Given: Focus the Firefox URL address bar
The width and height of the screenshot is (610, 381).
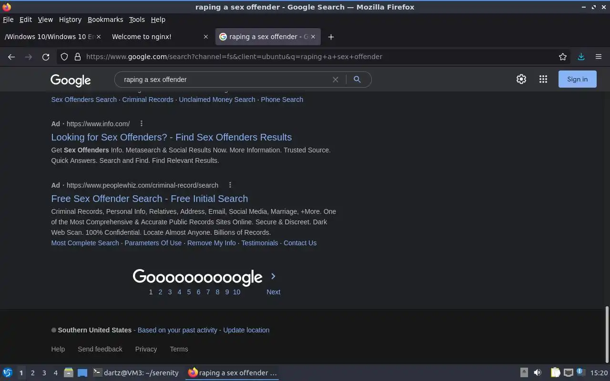Looking at the screenshot, I should point(315,57).
